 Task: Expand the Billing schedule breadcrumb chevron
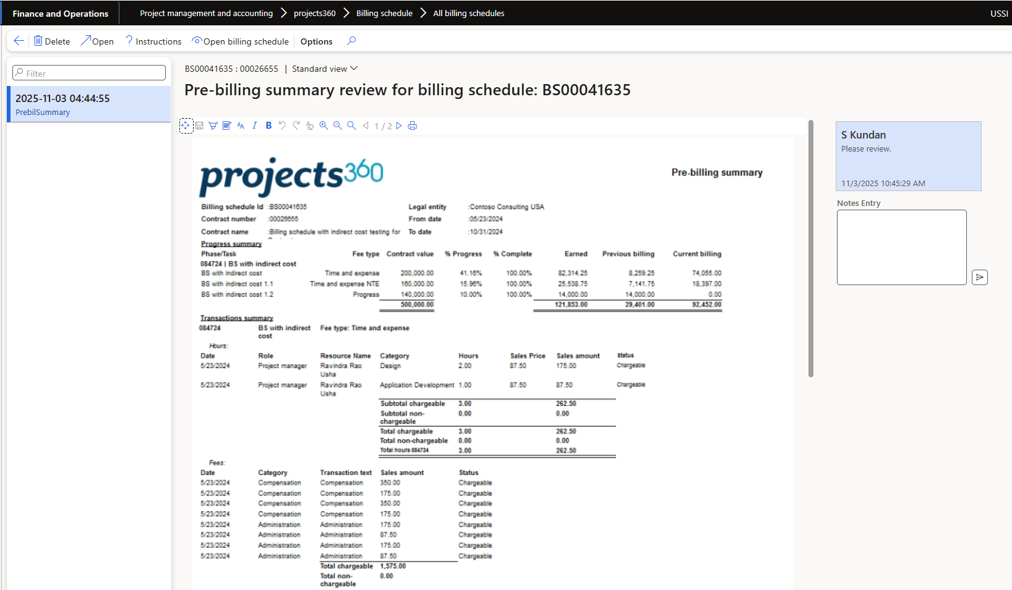(423, 13)
